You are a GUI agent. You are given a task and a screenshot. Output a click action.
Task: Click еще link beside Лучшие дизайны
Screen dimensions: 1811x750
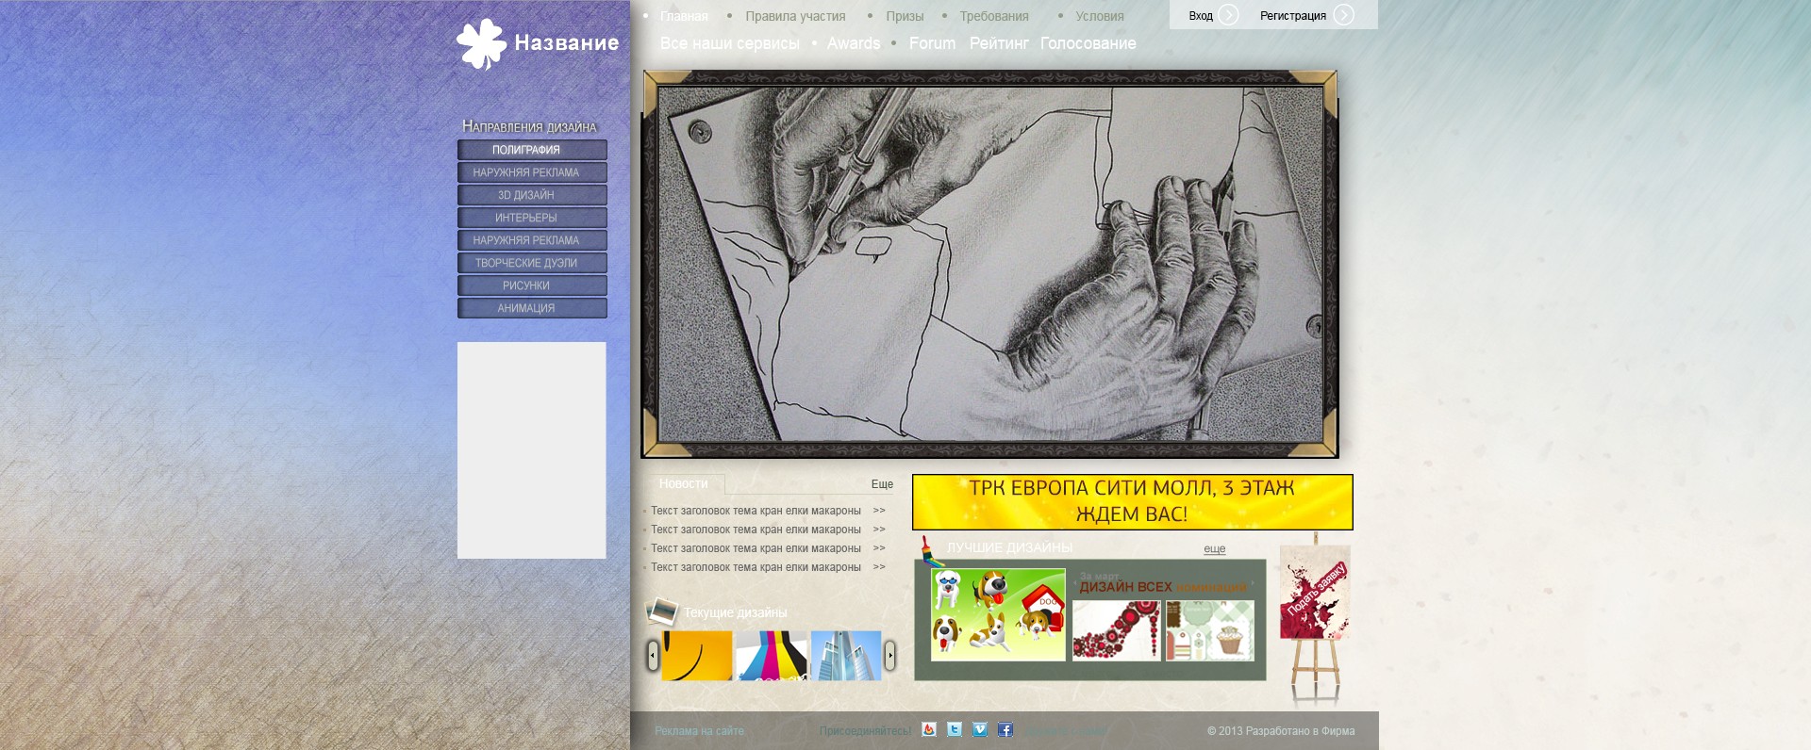point(1215,548)
